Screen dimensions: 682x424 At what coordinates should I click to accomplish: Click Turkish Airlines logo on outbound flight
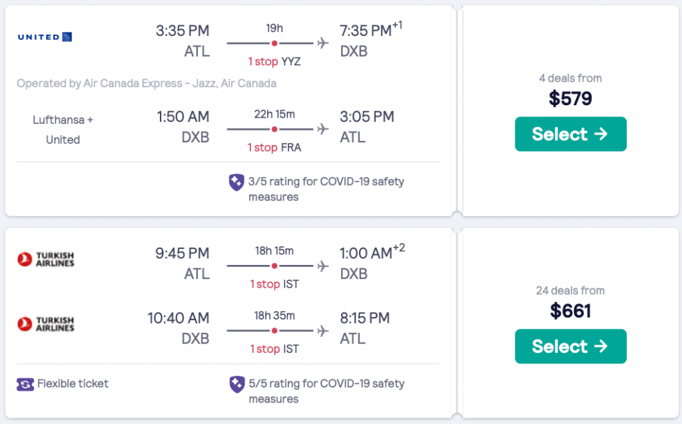tap(45, 259)
